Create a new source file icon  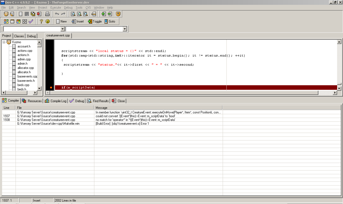[21, 14]
